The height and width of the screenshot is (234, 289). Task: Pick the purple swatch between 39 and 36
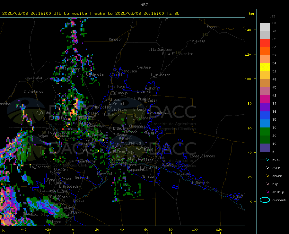click(265, 108)
